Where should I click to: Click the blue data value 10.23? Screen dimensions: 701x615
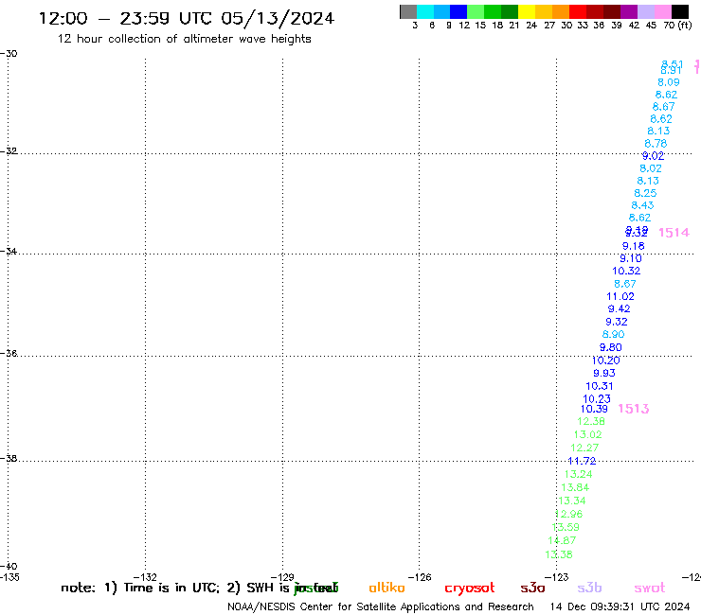tap(597, 399)
